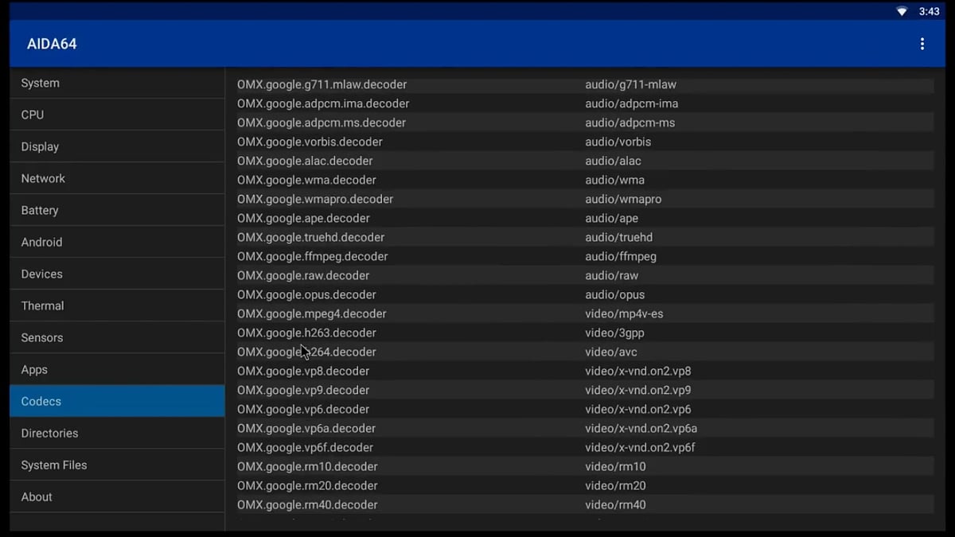
Task: Click the video/mp4v-es value
Action: [x=624, y=313]
